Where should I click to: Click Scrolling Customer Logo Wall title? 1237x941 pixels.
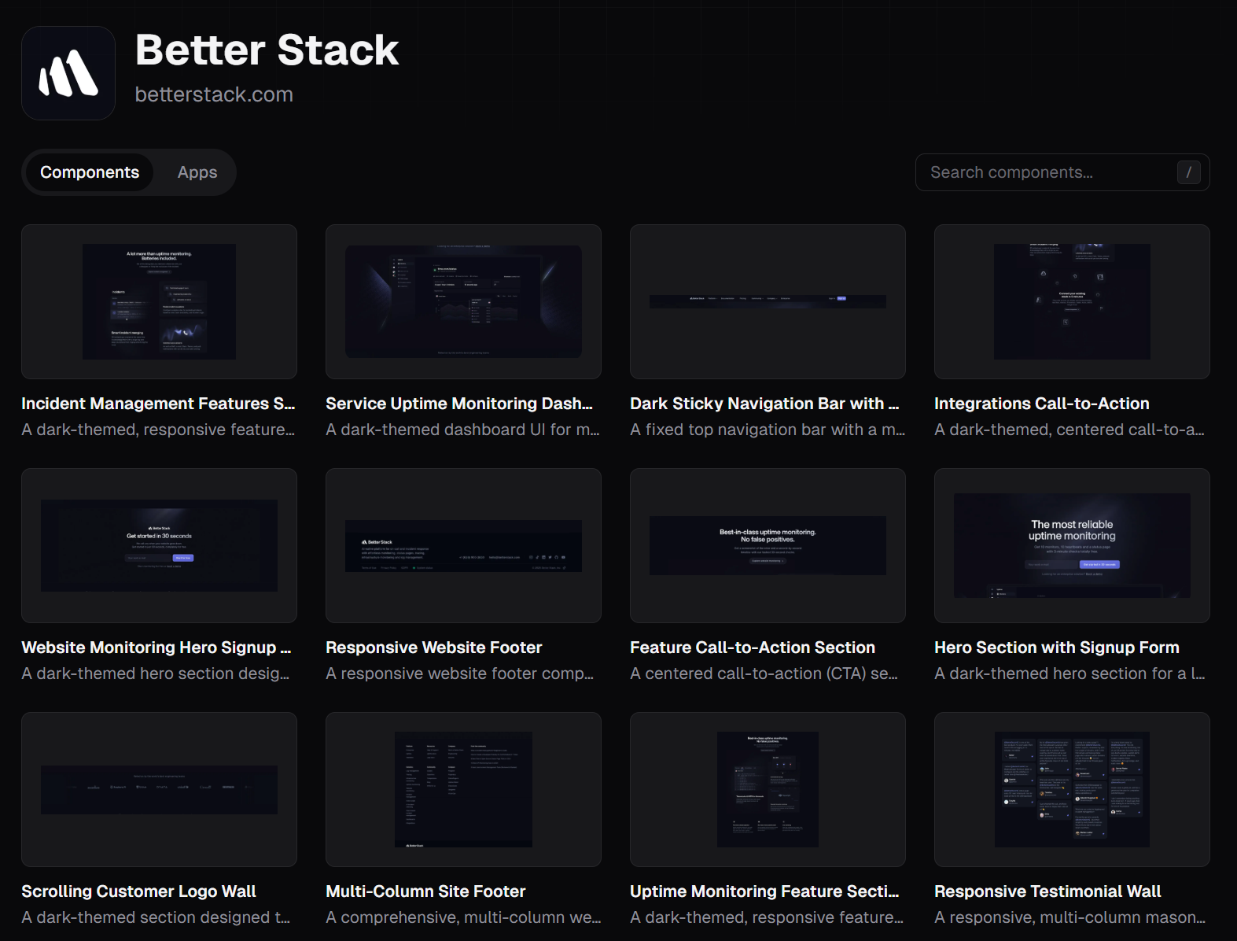pos(139,891)
